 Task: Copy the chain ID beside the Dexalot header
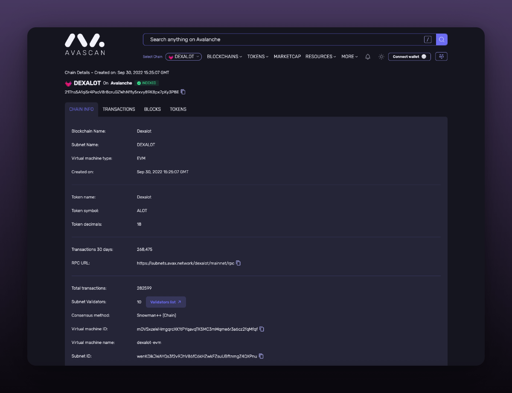click(x=183, y=92)
